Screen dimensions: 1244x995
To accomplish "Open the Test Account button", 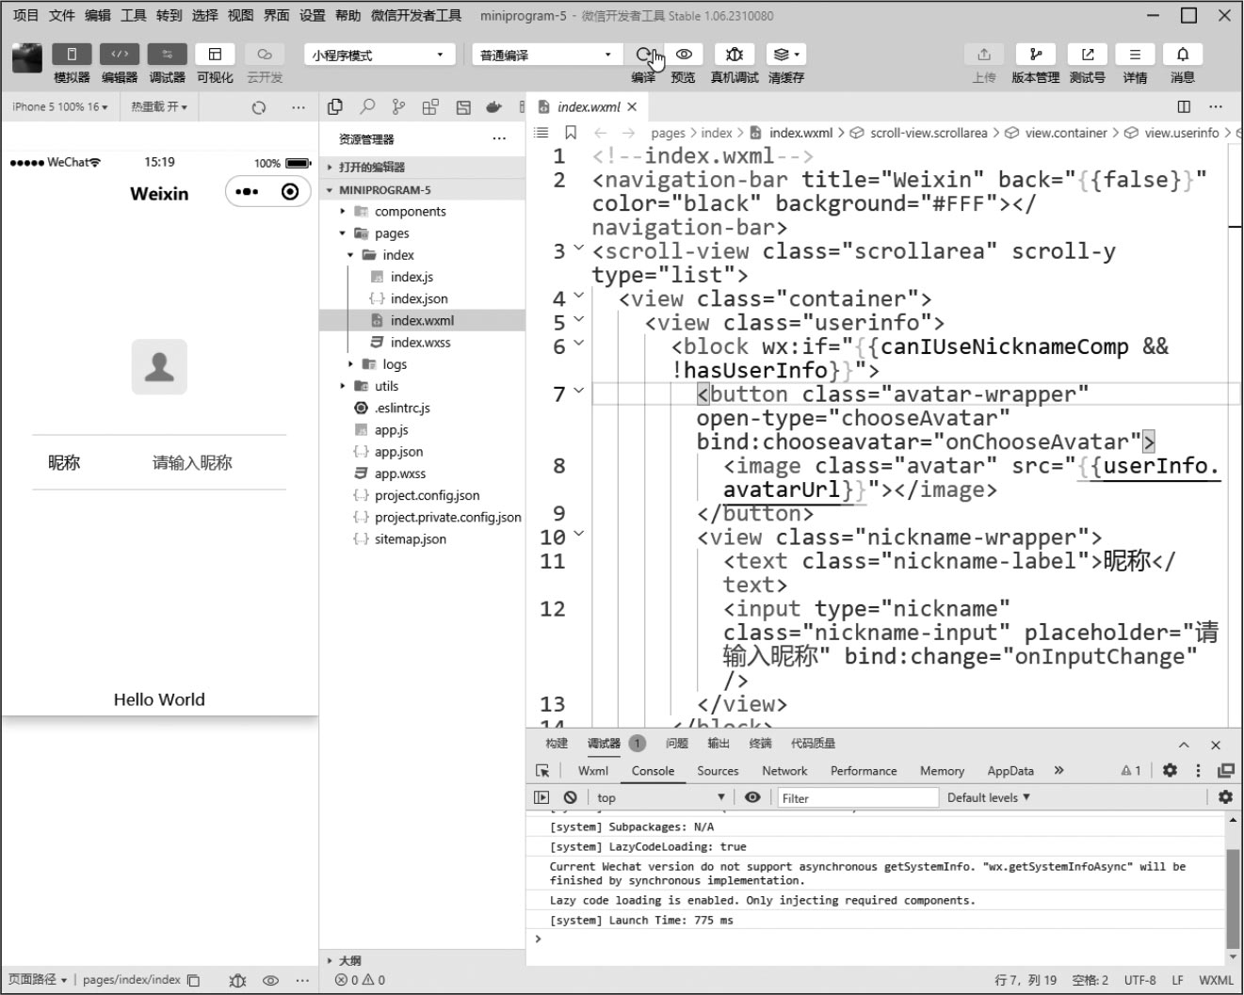I will [1088, 55].
